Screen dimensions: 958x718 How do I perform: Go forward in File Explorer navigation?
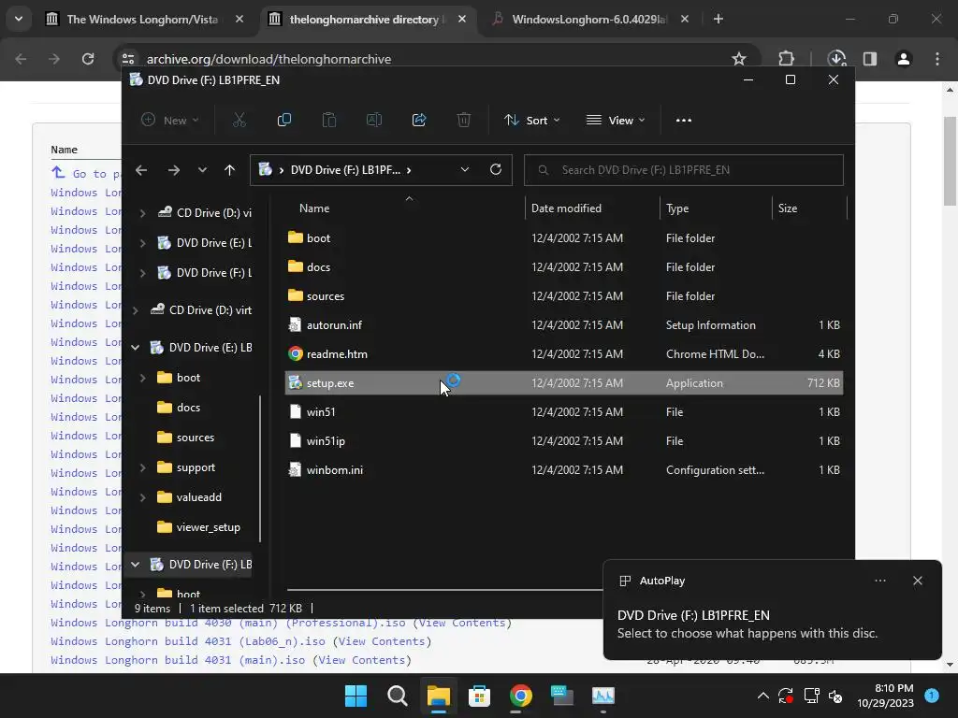pos(174,170)
